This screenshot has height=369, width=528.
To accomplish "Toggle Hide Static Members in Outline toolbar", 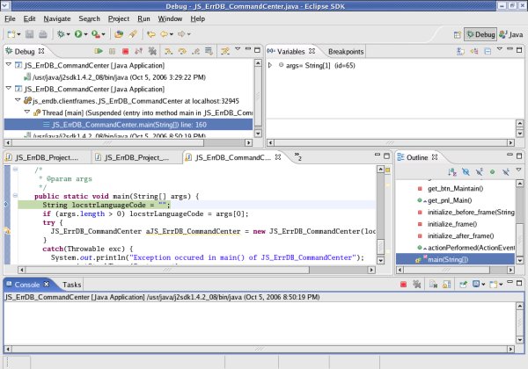I will click(x=479, y=171).
